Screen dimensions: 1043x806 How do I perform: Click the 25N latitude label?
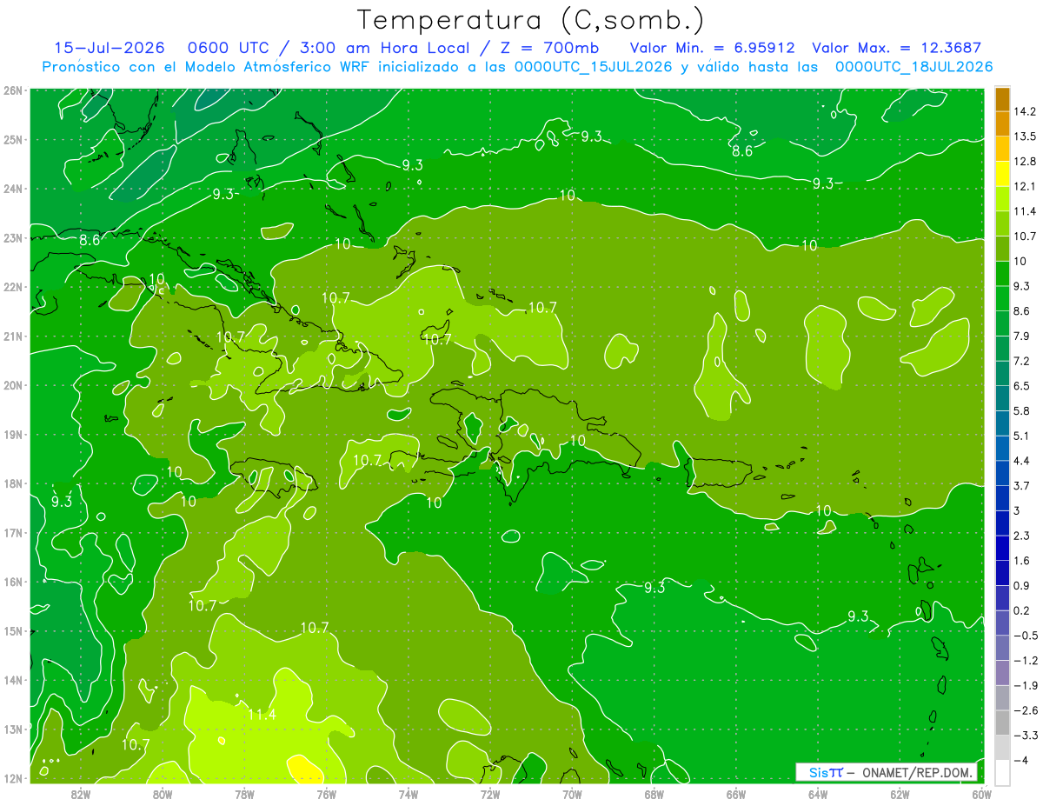pyautogui.click(x=13, y=139)
